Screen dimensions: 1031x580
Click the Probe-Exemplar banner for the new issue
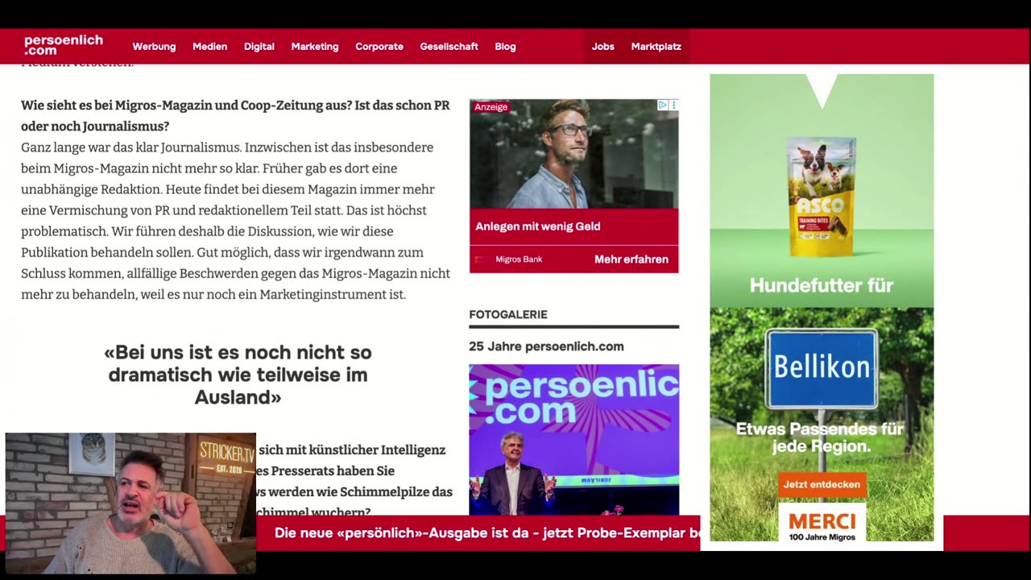click(487, 533)
